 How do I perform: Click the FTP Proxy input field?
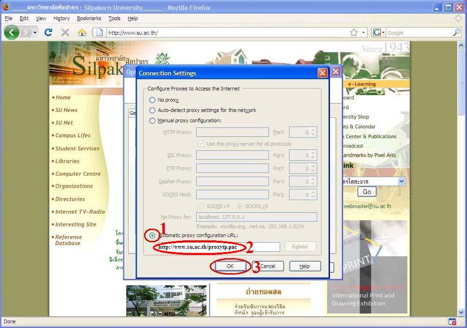click(x=232, y=168)
